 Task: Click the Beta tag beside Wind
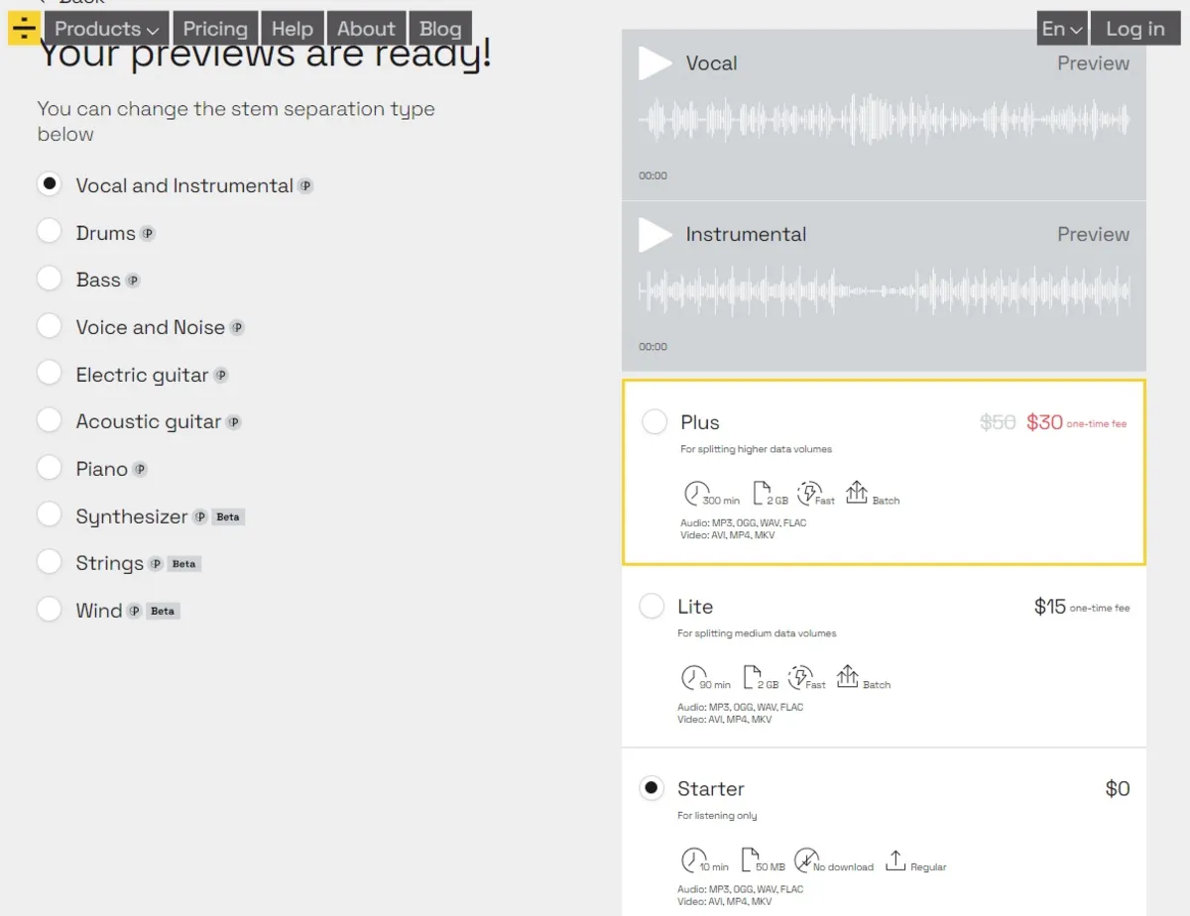click(163, 611)
